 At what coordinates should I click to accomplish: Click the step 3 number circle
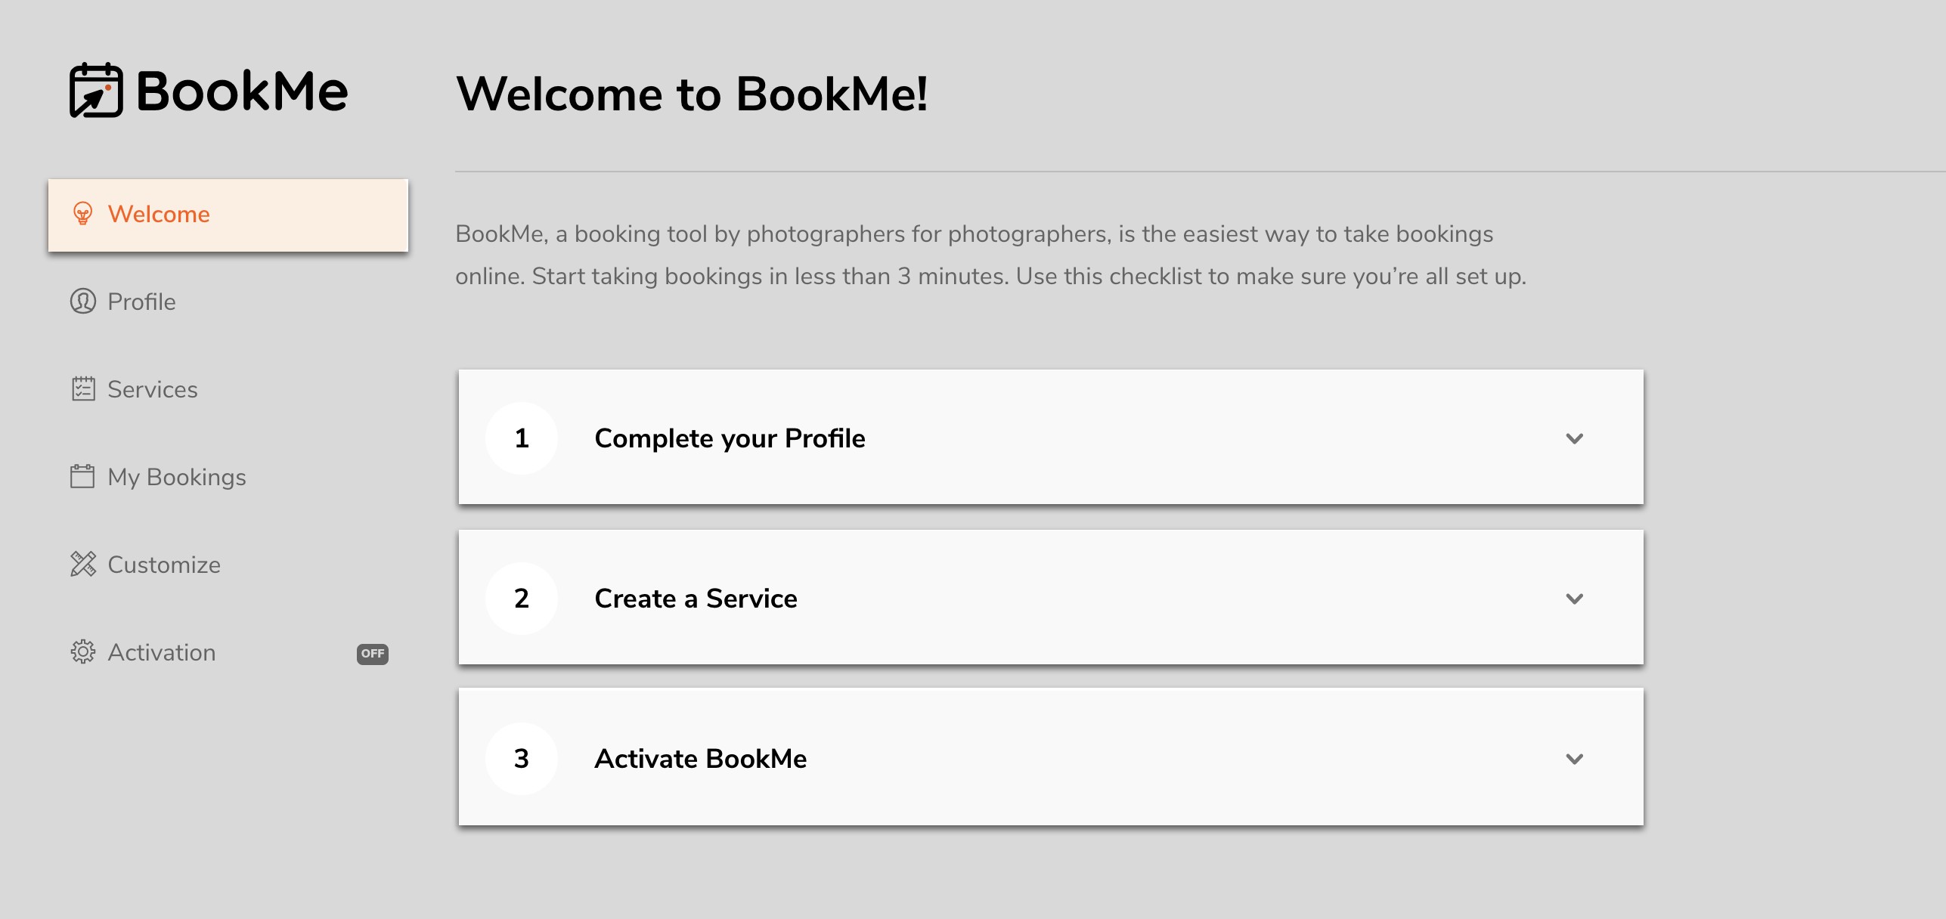pos(522,759)
